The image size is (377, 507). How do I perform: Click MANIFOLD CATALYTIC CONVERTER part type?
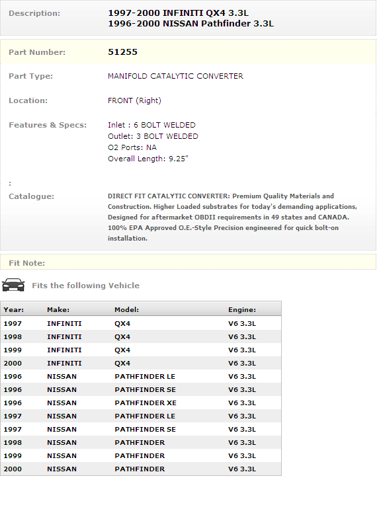point(175,76)
